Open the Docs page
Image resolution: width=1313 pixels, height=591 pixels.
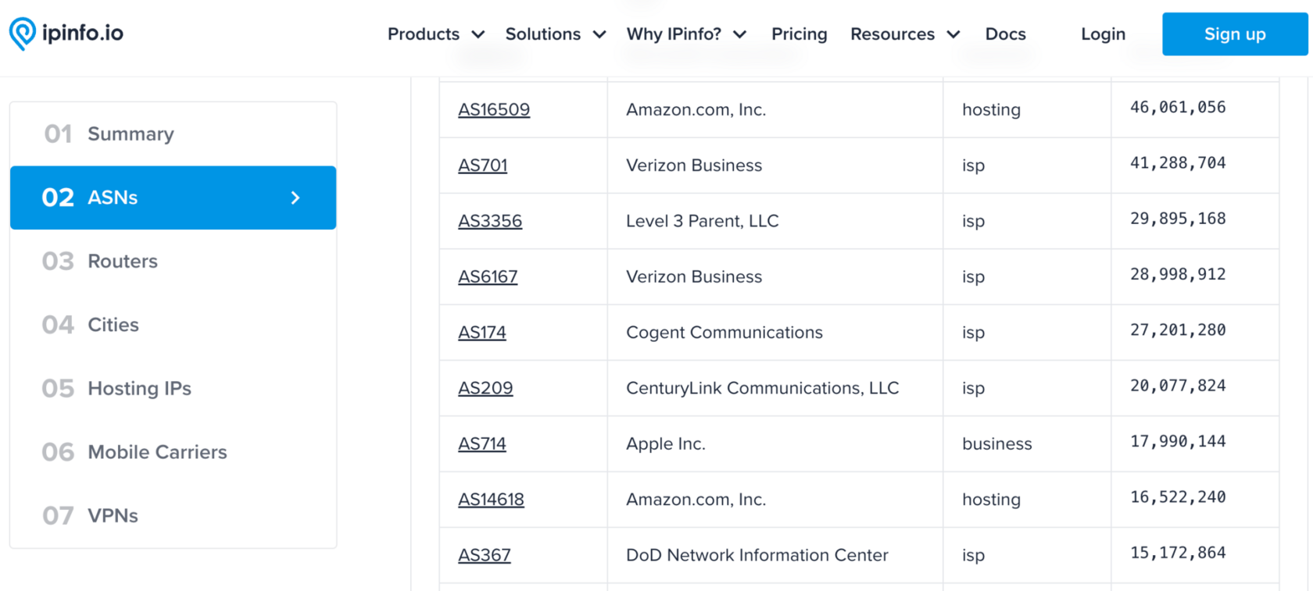pyautogui.click(x=1005, y=34)
